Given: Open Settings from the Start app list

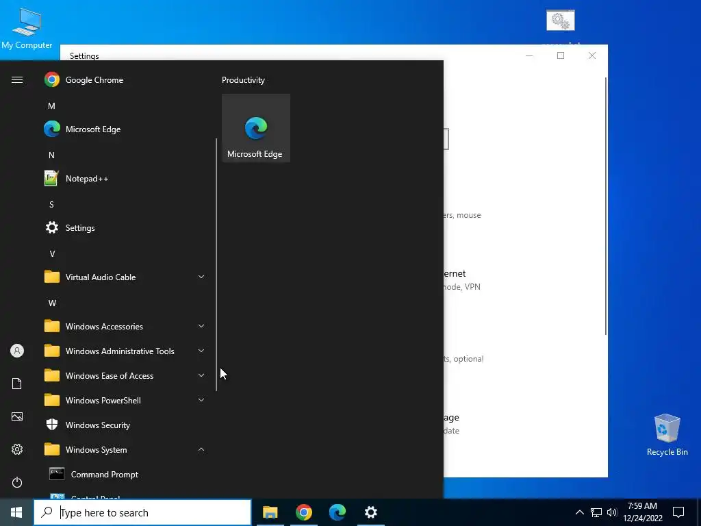Looking at the screenshot, I should tap(125, 227).
